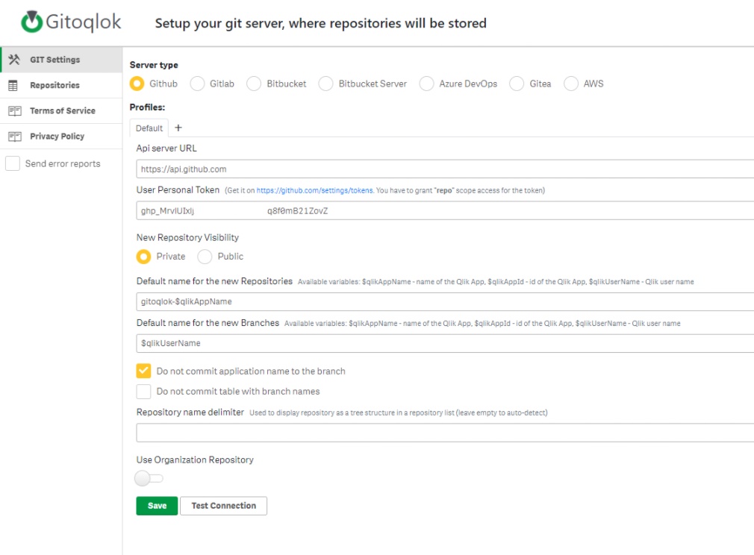Select AWS server type
The image size is (754, 555).
[571, 84]
